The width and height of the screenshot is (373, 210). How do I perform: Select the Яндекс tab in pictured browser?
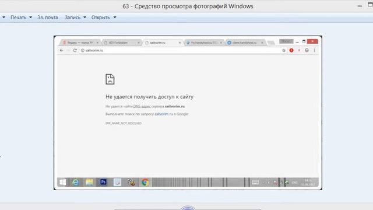pyautogui.click(x=80, y=43)
